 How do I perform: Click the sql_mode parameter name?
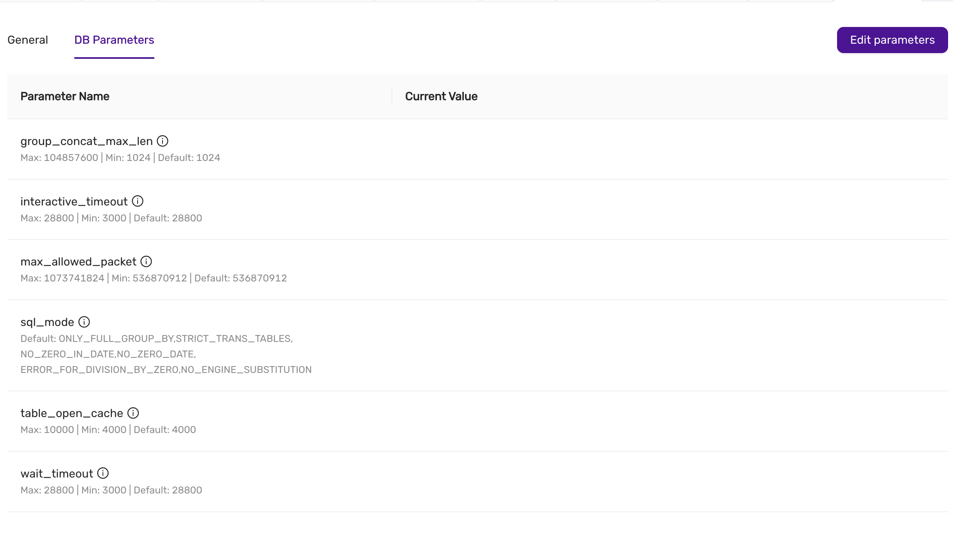click(47, 322)
